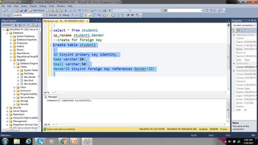Click the Alphabetical sort icon in Properties

tap(238, 30)
